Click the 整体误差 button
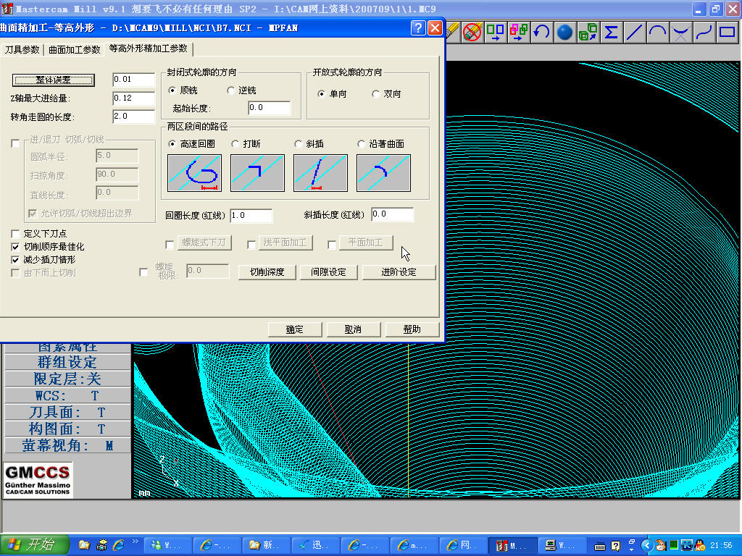The width and height of the screenshot is (742, 556). point(54,80)
